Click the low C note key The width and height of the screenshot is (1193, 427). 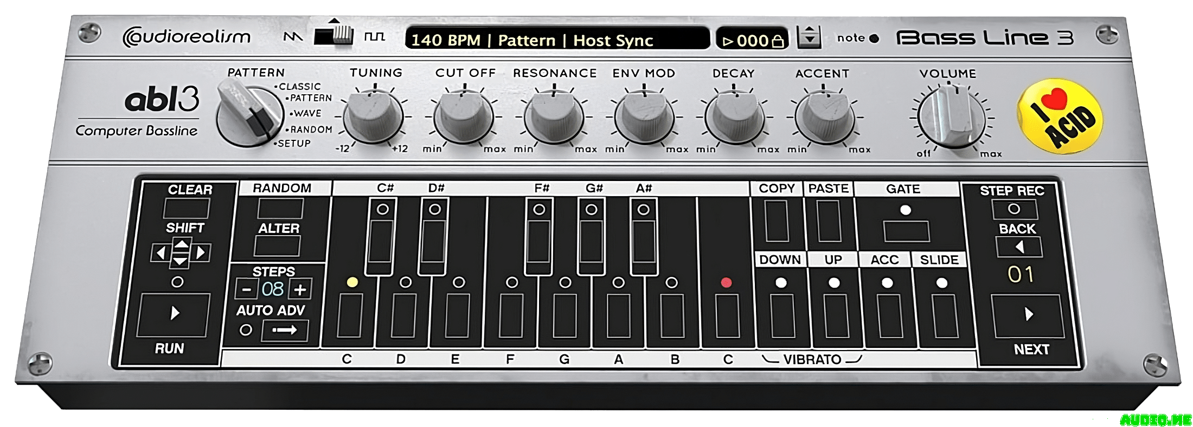pos(349,316)
